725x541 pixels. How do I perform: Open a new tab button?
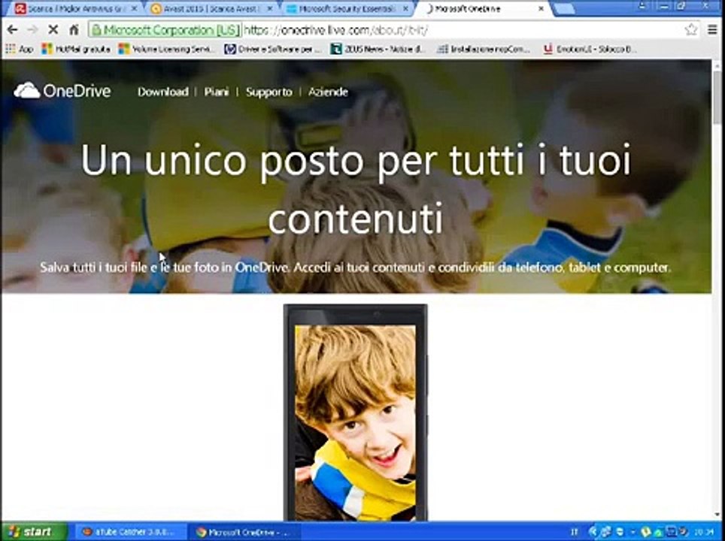(563, 9)
